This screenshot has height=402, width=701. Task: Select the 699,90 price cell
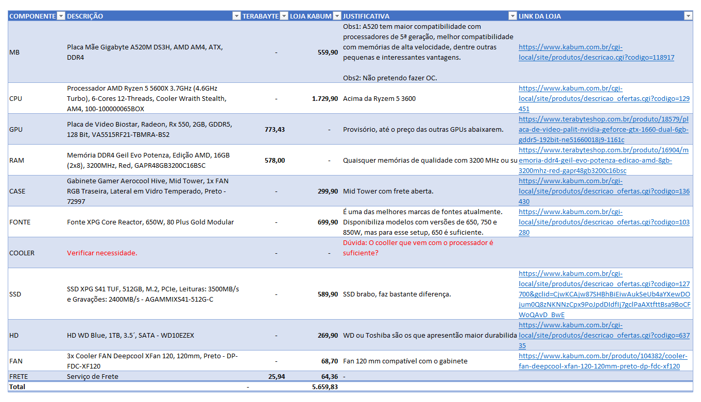click(315, 222)
